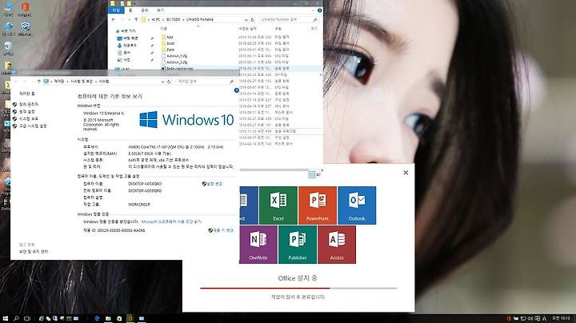Click Quick access in Explorer navigation pane
This screenshot has height=323, width=576.
point(126,31)
